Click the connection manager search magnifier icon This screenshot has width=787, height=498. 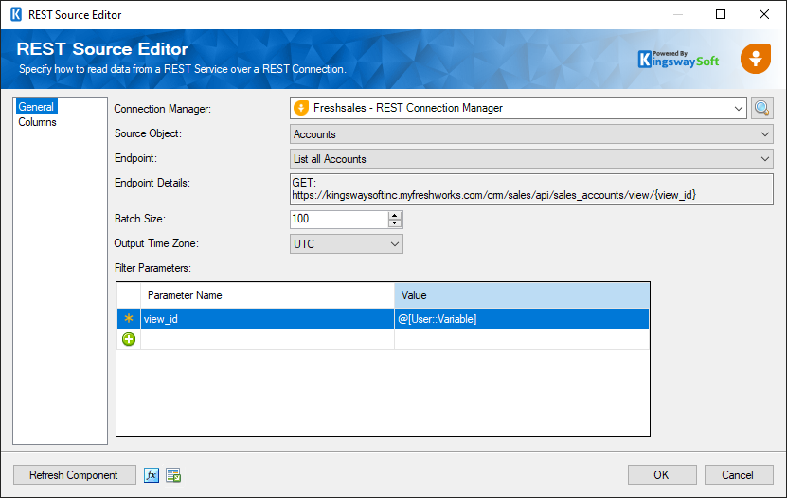761,108
